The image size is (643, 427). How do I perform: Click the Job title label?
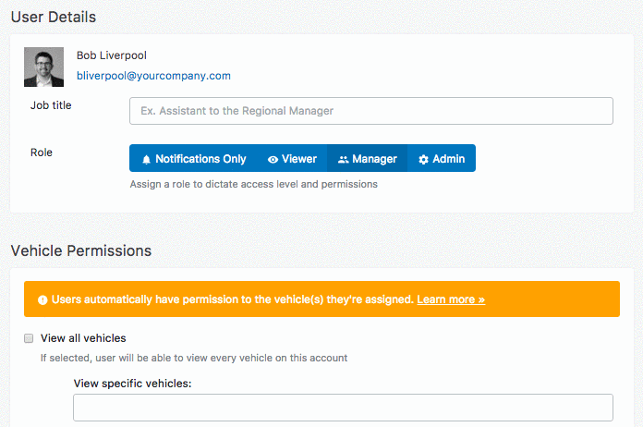[51, 105]
